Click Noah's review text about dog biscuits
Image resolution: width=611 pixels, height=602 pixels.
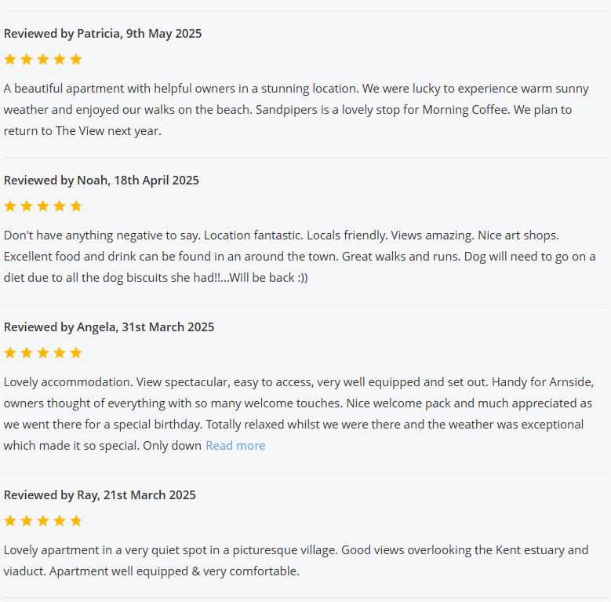pos(155,278)
